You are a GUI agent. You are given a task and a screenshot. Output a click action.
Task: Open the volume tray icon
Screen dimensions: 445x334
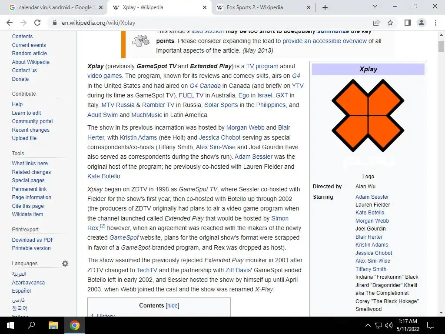click(x=389, y=325)
